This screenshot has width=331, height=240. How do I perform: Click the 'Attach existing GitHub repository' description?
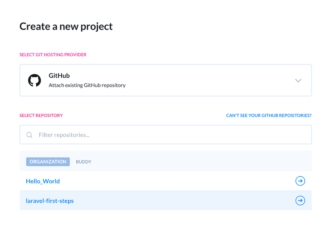pyautogui.click(x=87, y=85)
